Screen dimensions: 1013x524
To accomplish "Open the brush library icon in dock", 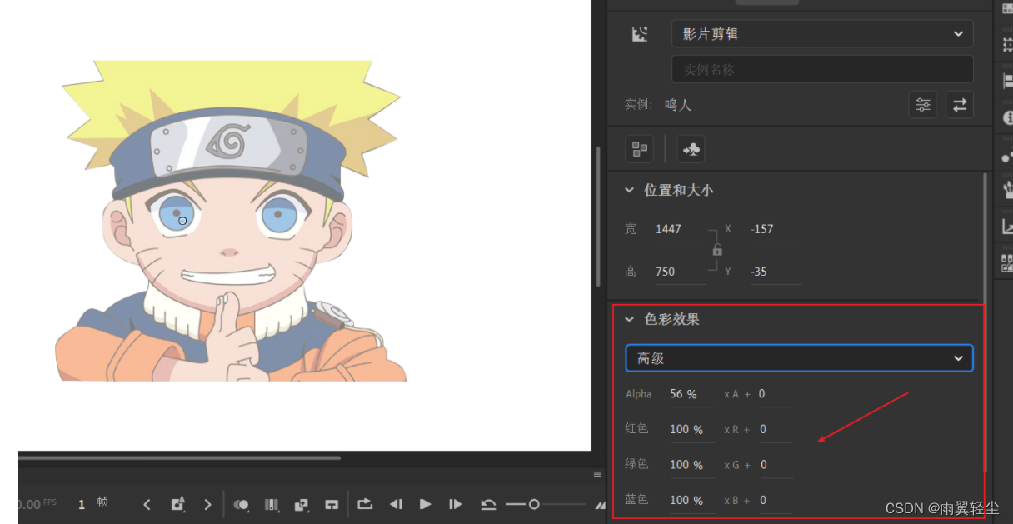I will [x=1006, y=190].
